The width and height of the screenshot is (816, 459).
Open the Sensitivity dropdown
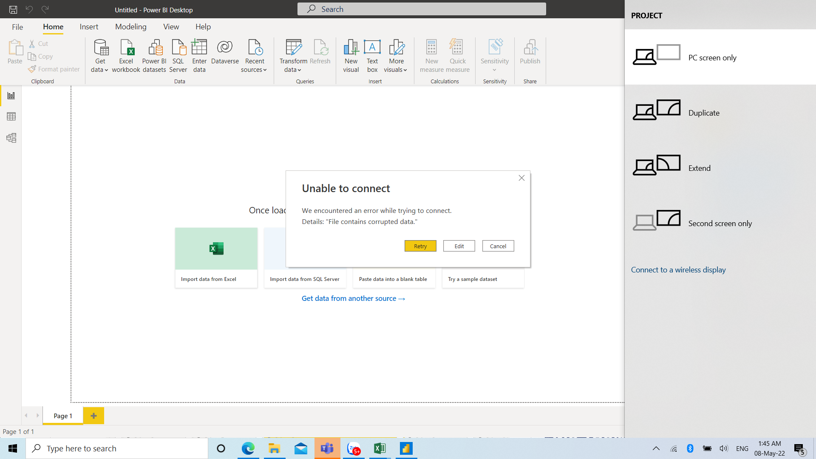[x=495, y=56]
